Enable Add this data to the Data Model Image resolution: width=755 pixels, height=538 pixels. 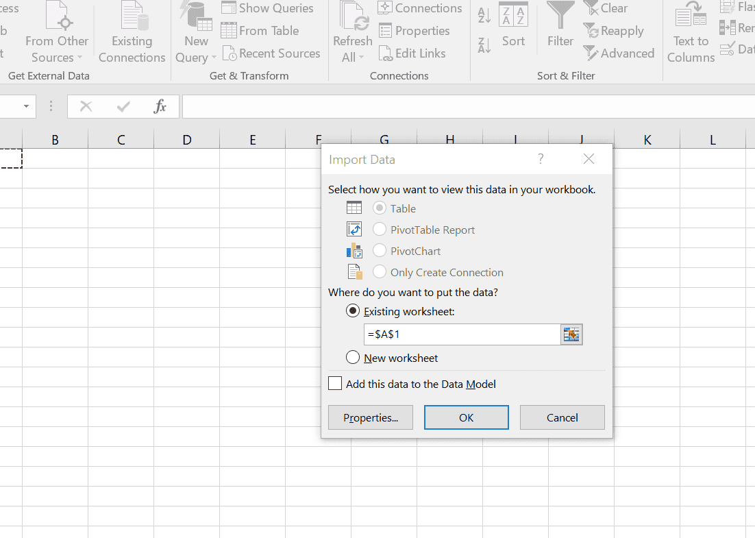pos(335,383)
